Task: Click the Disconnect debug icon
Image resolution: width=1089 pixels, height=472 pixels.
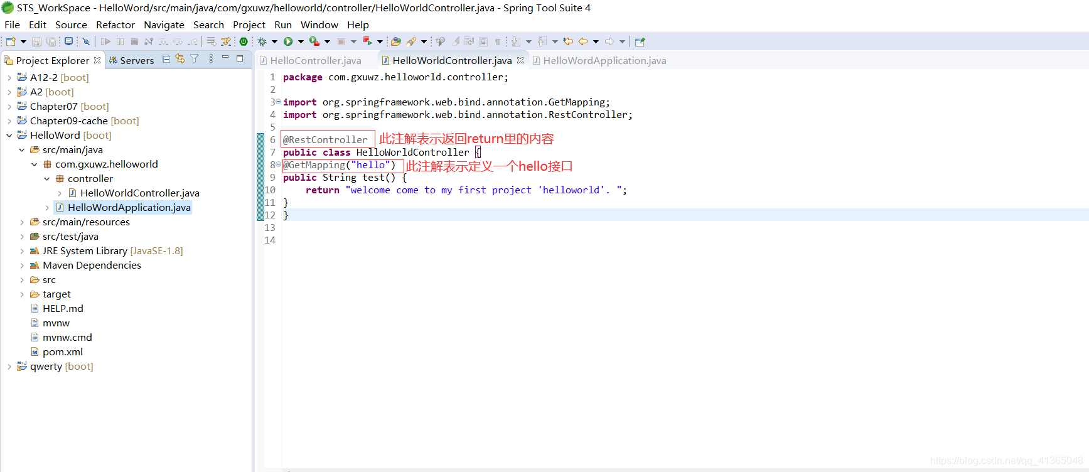Action: point(149,41)
